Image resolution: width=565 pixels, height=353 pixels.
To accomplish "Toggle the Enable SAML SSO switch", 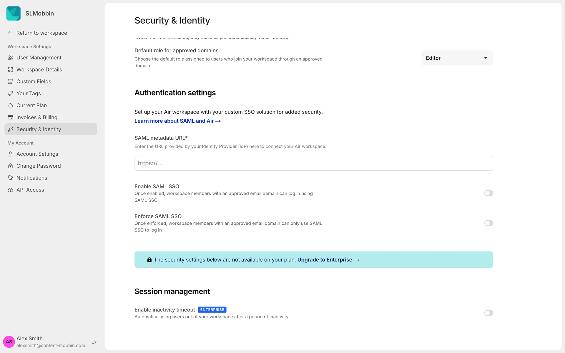I will click(x=488, y=193).
